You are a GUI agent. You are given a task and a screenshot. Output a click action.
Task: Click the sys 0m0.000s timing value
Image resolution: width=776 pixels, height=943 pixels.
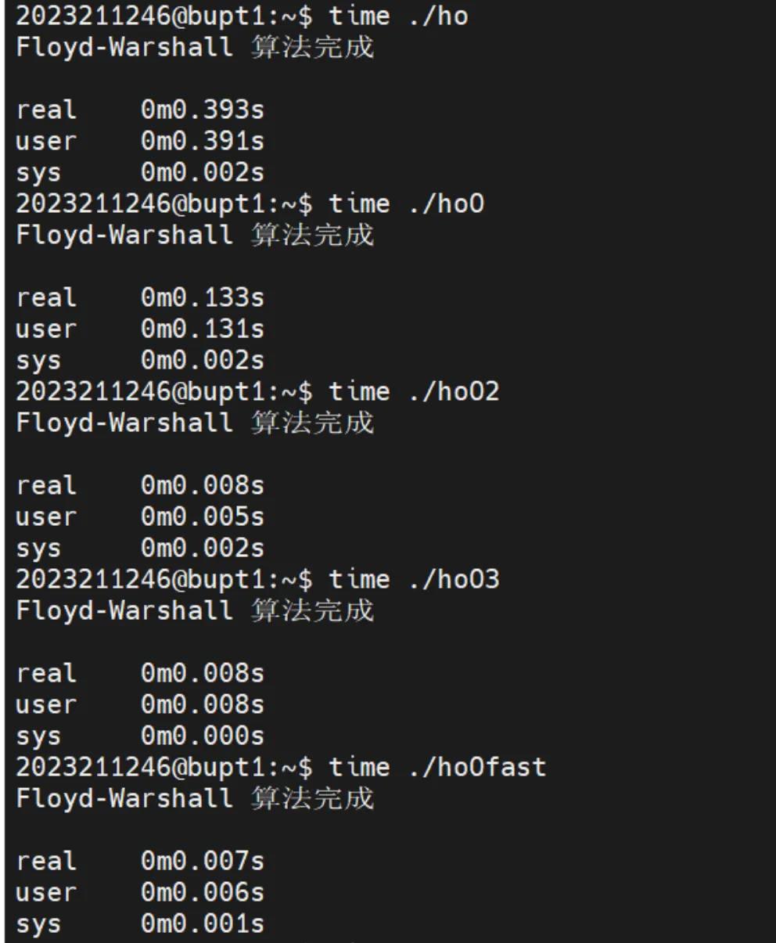click(x=203, y=736)
